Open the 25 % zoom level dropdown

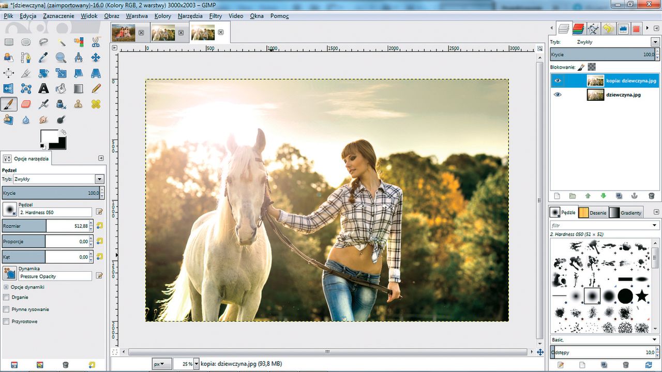195,364
